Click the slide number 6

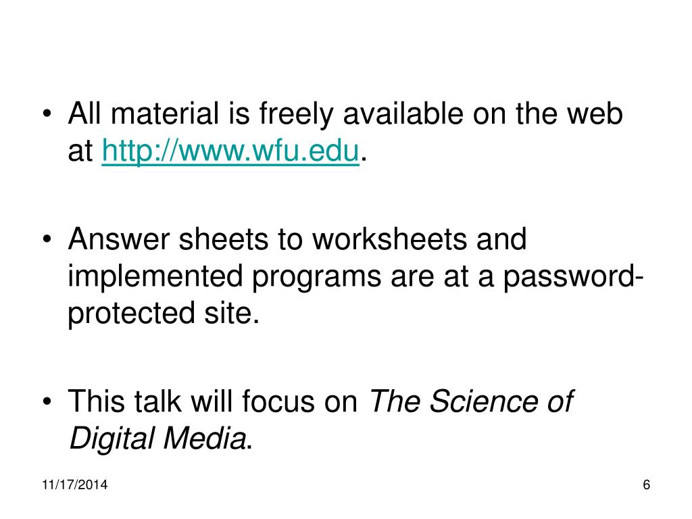click(x=647, y=485)
